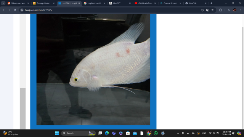Show hidden system tray icons
This screenshot has width=244, height=137.
click(178, 133)
